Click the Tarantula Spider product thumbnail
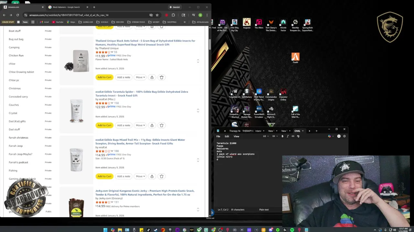Image resolution: width=414 pixels, height=232 pixels. tap(77, 111)
